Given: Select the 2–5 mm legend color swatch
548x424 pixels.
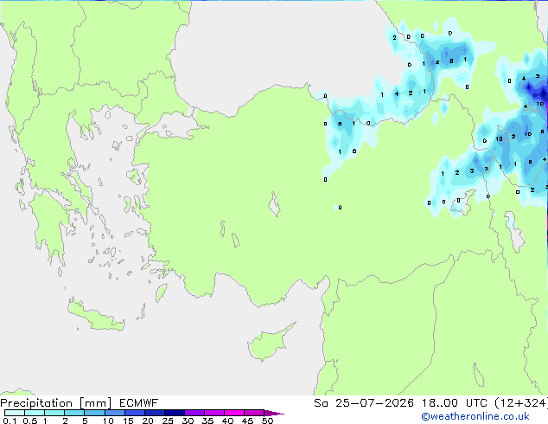Looking at the screenshot, I should point(74,413).
